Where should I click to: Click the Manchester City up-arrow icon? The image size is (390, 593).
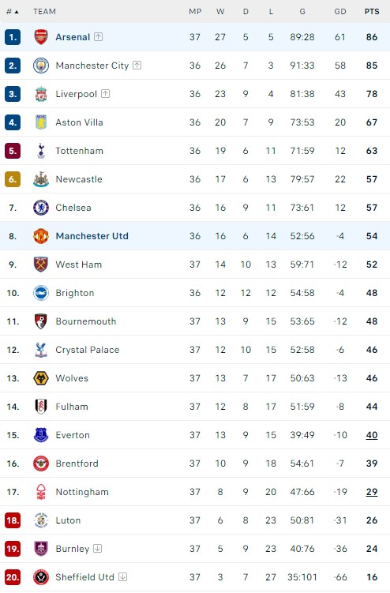pyautogui.click(x=137, y=65)
